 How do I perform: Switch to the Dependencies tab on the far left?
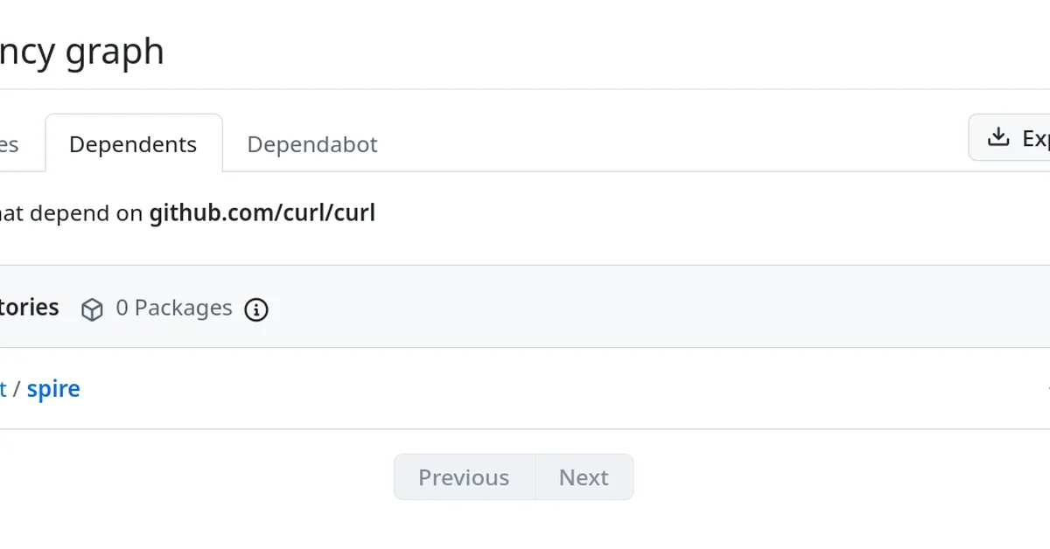pyautogui.click(x=9, y=144)
